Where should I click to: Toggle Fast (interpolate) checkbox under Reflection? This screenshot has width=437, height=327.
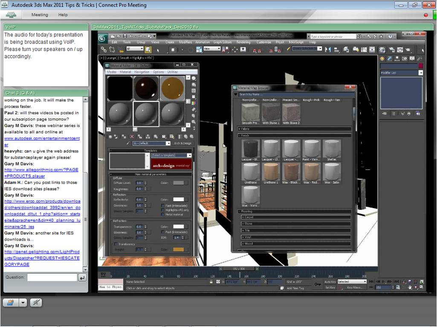click(163, 206)
